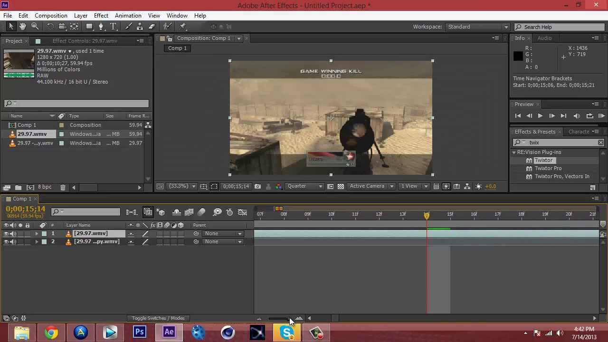This screenshot has width=608, height=342.
Task: Select the Clone Stamp tool
Action: [140, 27]
